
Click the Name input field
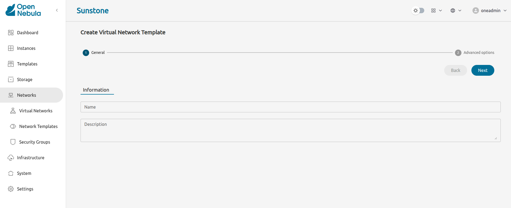pos(290,107)
